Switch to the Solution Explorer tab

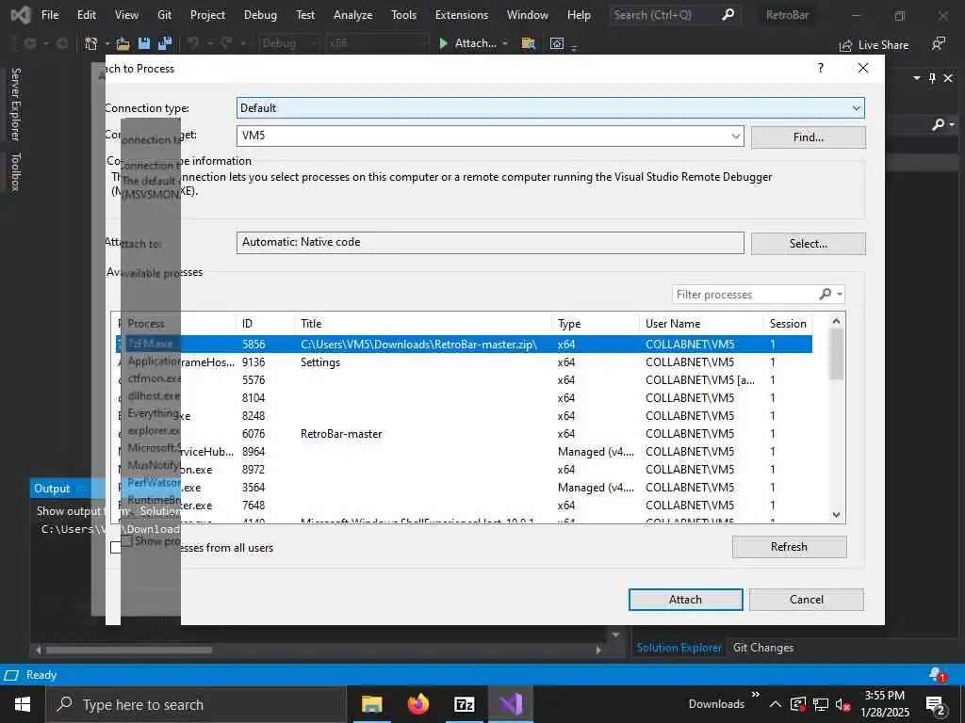click(679, 648)
